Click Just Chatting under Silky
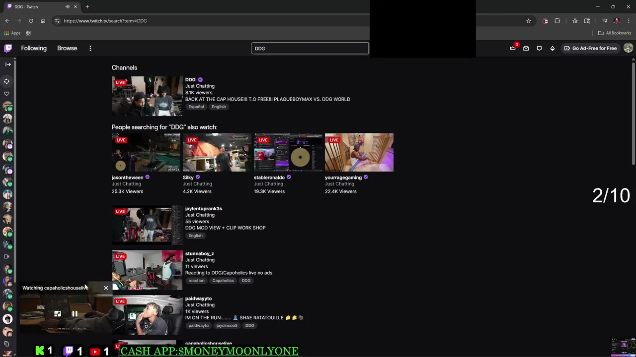Viewport: 636px width, 357px height. click(197, 184)
